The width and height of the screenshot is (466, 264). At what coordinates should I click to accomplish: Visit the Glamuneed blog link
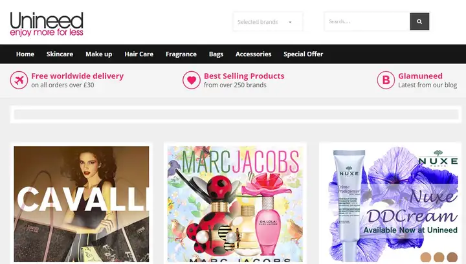[420, 76]
